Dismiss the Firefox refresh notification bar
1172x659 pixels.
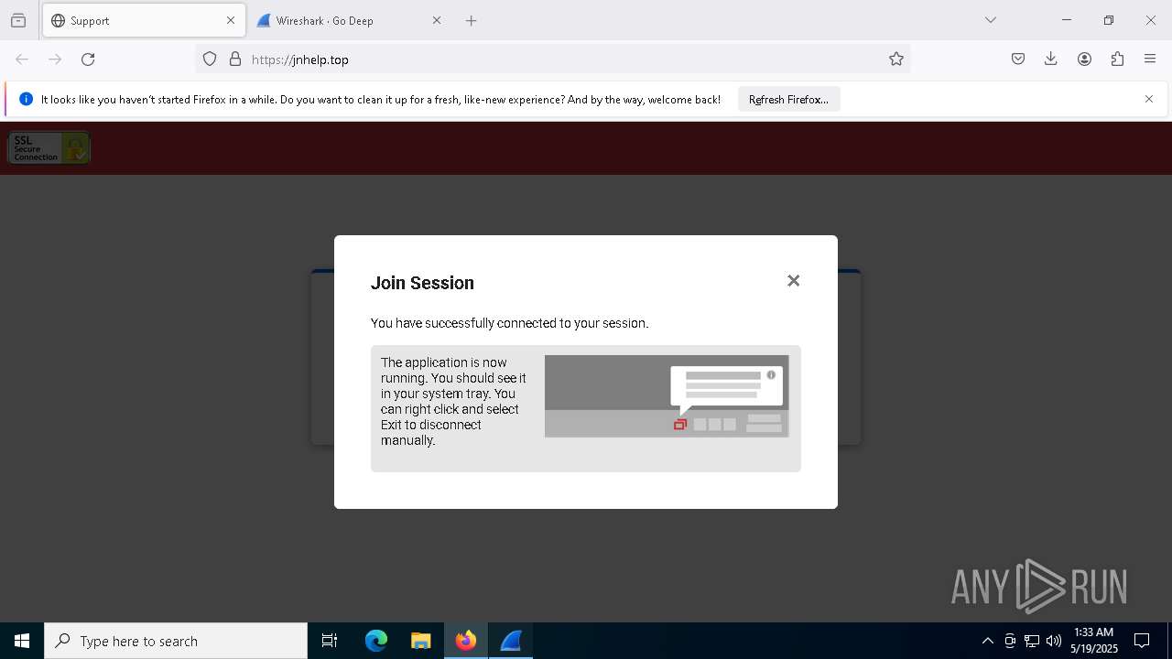(x=1149, y=99)
